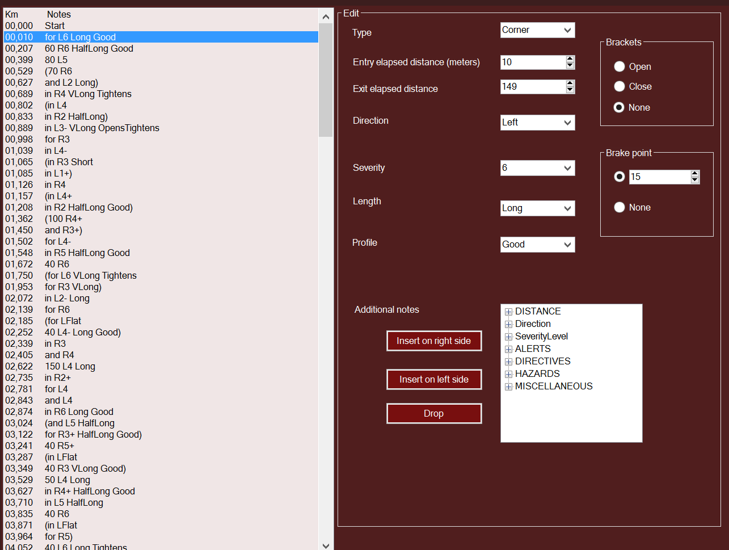Click the DIRECTIVES tree label
The width and height of the screenshot is (729, 550).
(542, 362)
